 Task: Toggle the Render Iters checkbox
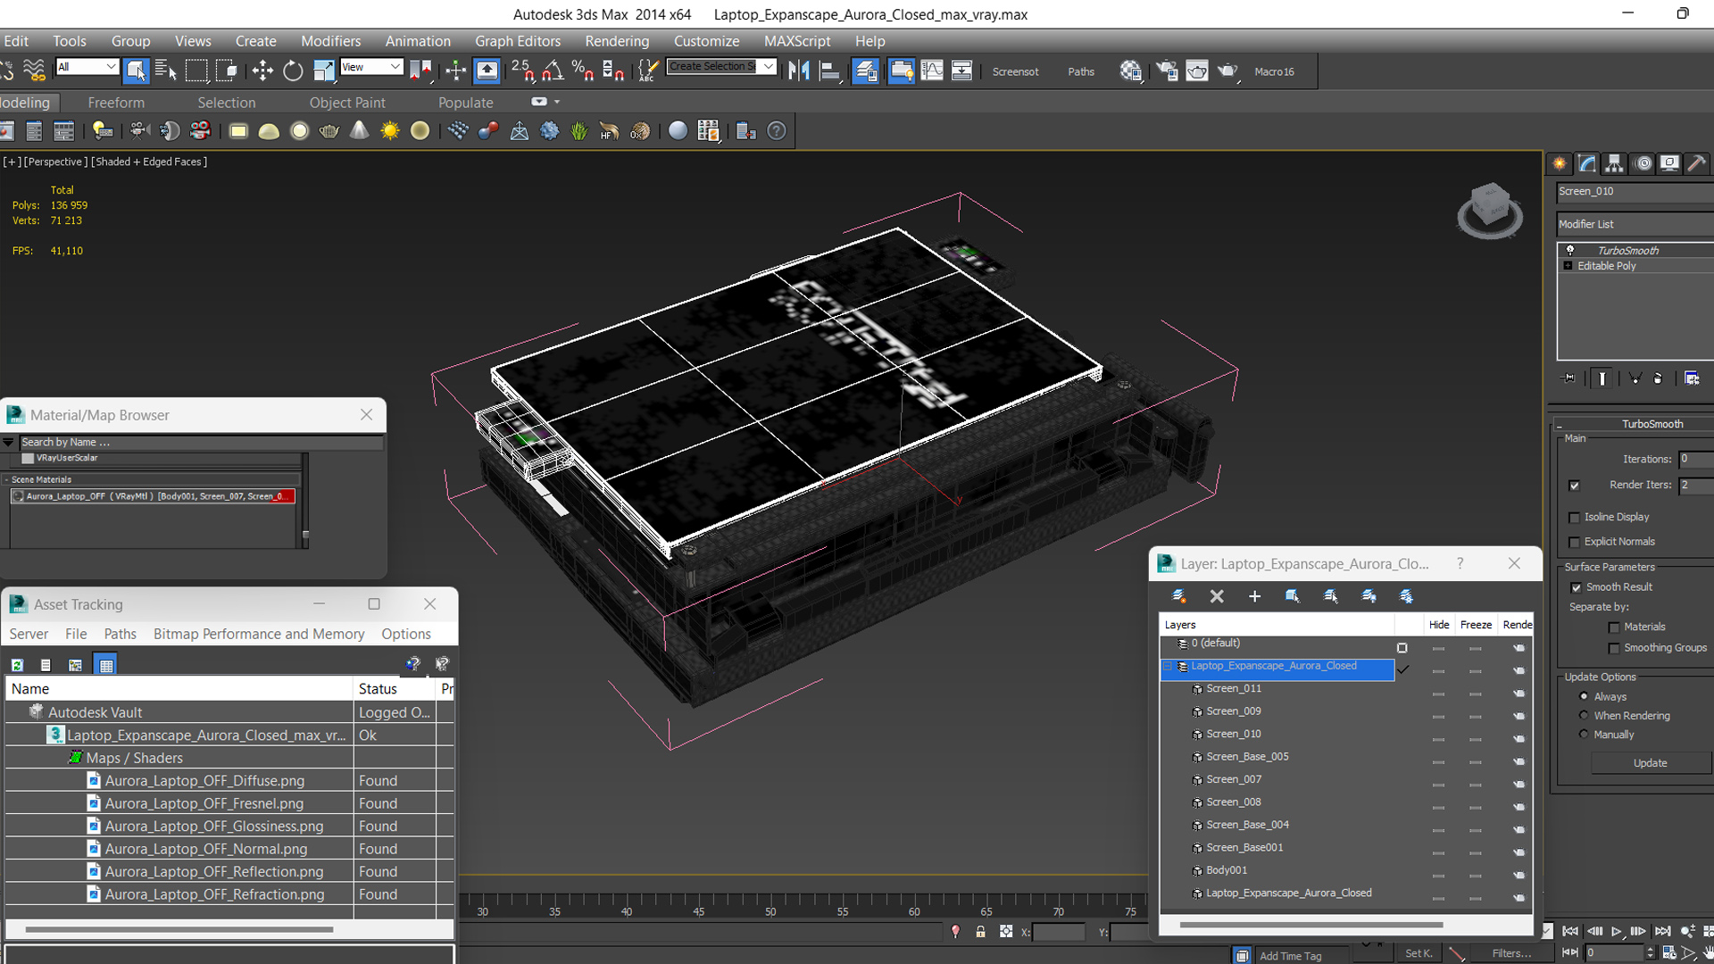coord(1575,486)
